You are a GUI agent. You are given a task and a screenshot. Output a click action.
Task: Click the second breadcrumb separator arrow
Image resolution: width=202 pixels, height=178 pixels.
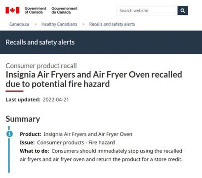[83, 24]
